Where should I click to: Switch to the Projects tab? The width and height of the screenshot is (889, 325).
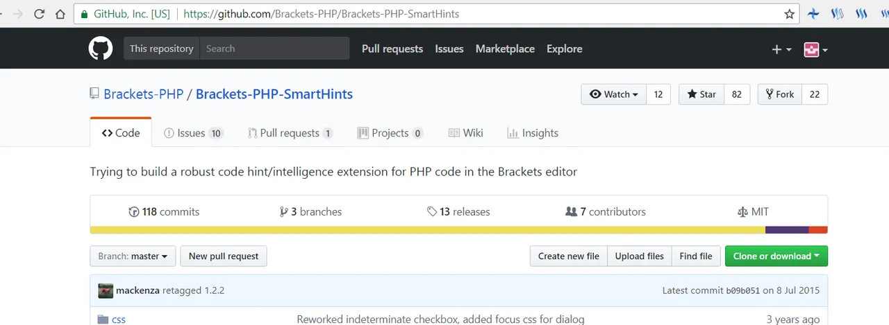coord(390,133)
